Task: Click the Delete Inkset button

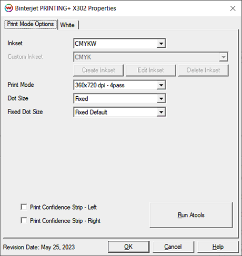Action: tap(204, 70)
